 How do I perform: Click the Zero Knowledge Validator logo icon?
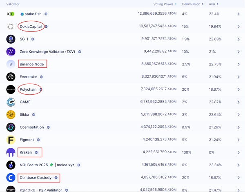pyautogui.click(x=11, y=52)
